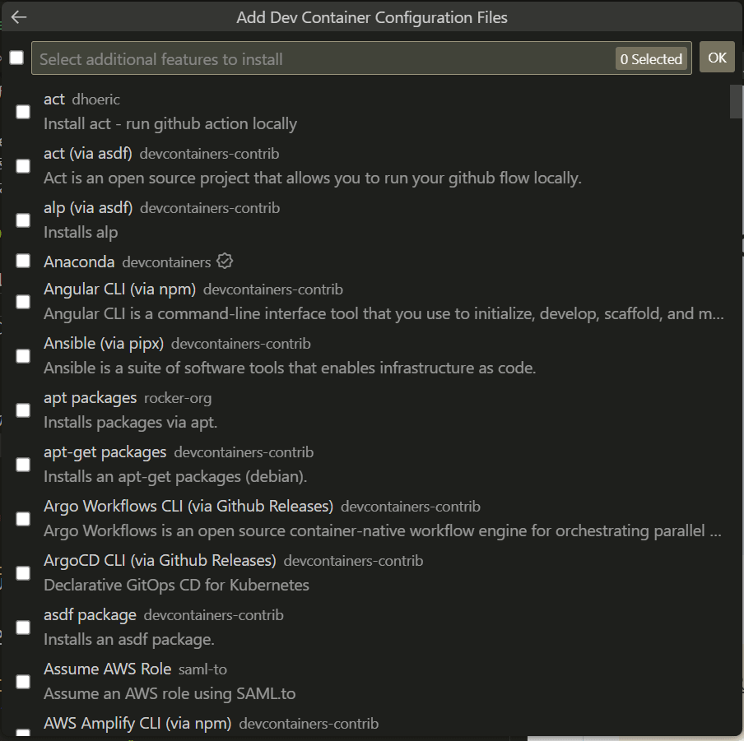
Task: Click 'Ansible is a suite of software tools' description
Action: coord(290,368)
